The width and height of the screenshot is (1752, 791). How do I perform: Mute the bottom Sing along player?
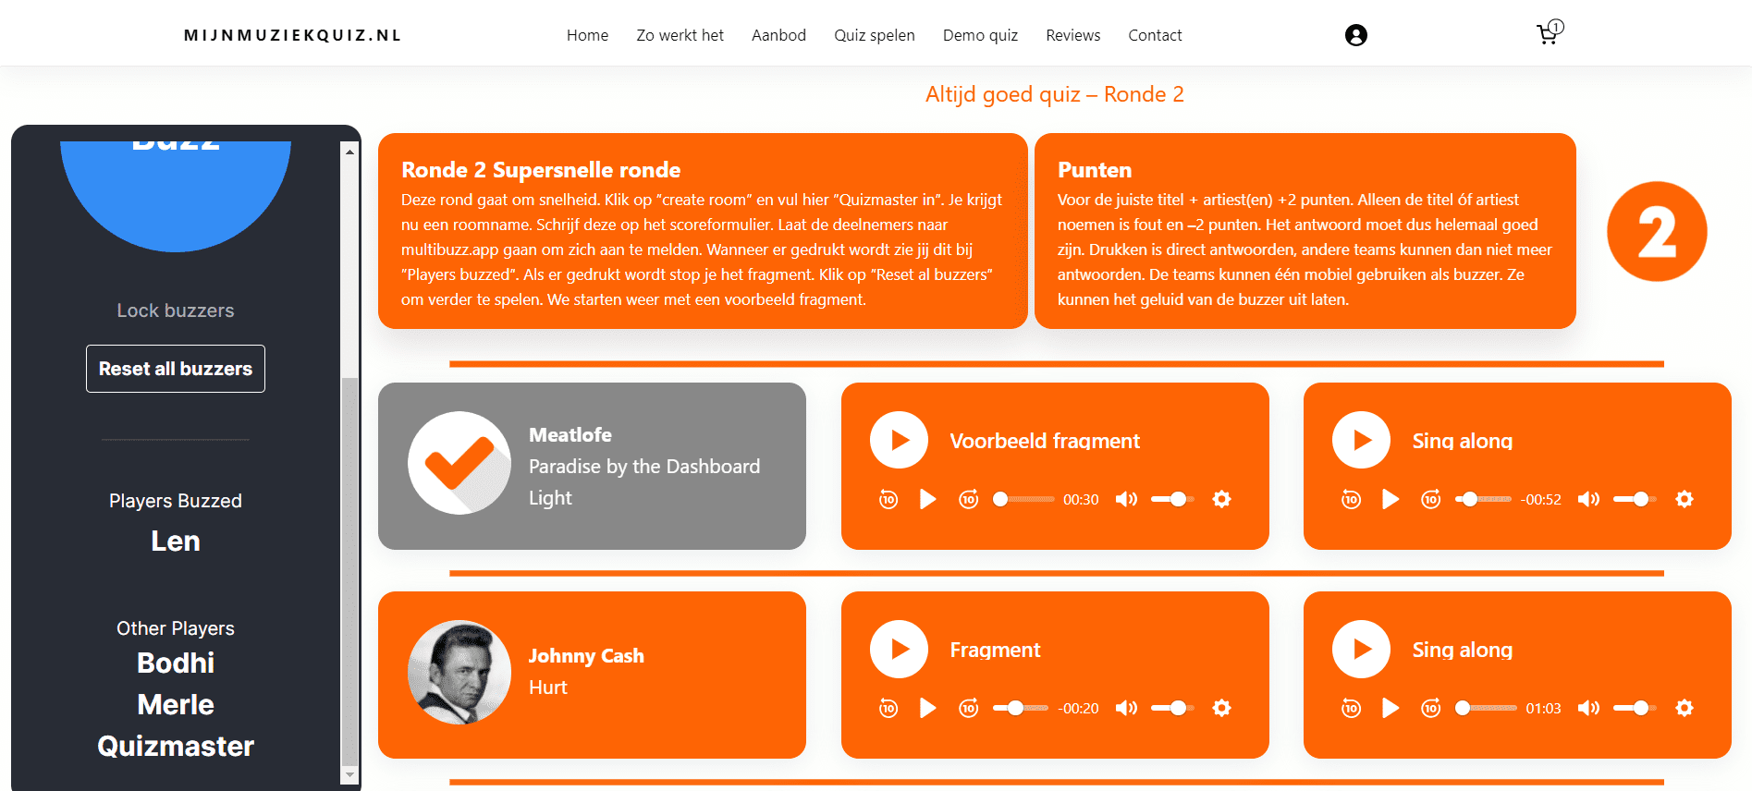pos(1588,709)
